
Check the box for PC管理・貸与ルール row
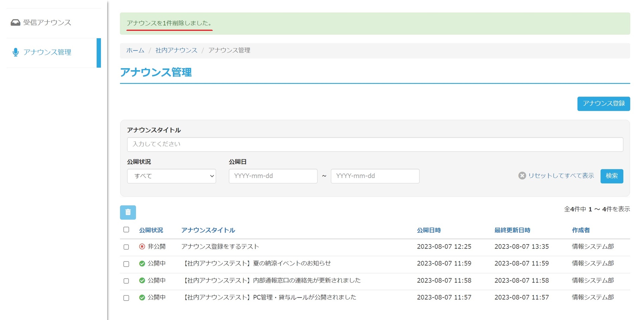(x=126, y=298)
